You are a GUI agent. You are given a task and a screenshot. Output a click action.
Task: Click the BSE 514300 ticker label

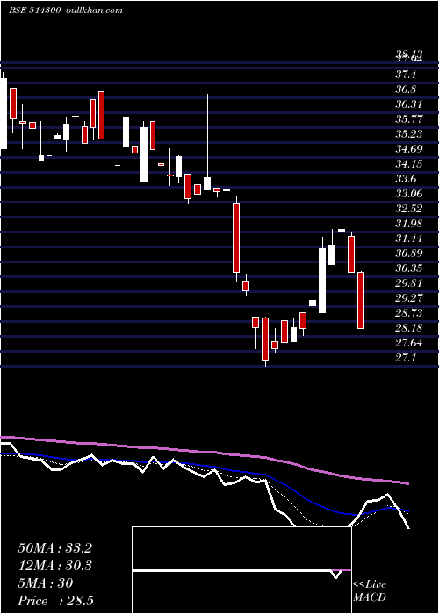point(34,11)
